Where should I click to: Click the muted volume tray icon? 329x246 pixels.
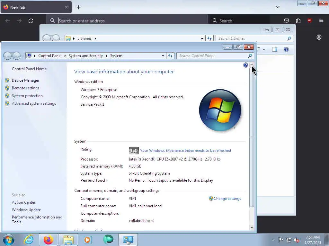pos(297,240)
